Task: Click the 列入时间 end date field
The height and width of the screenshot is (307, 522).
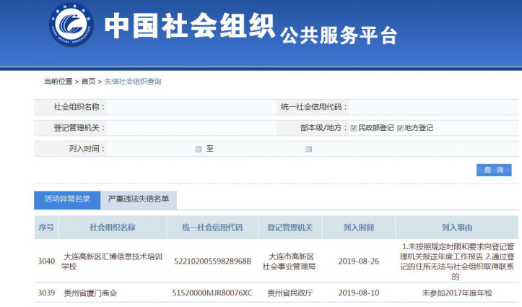Action: tap(260, 150)
